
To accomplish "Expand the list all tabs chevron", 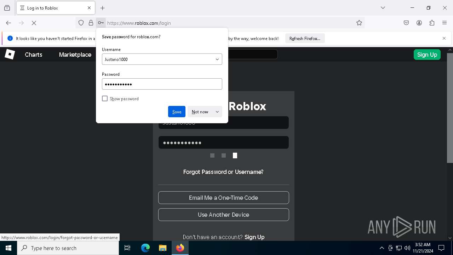I will point(383,8).
